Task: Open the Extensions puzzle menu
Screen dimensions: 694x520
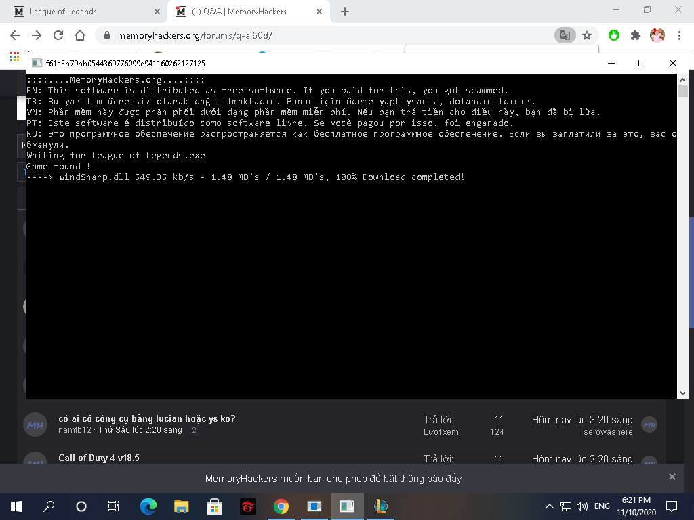Action: (x=636, y=35)
